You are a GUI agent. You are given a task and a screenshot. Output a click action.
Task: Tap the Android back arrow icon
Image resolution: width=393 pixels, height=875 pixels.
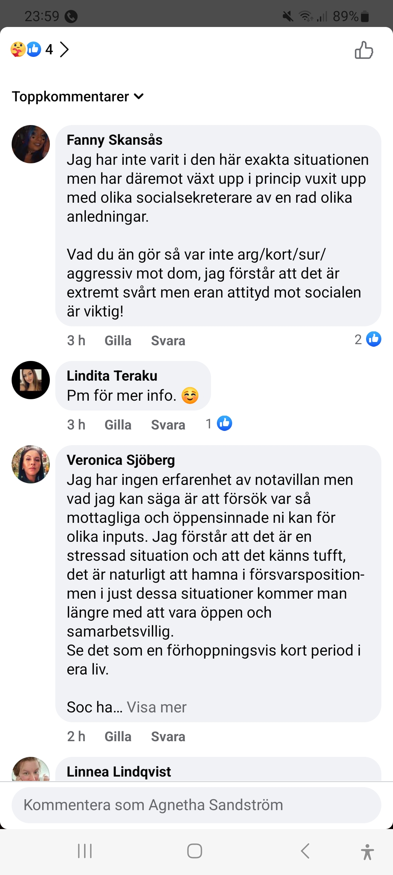305,851
